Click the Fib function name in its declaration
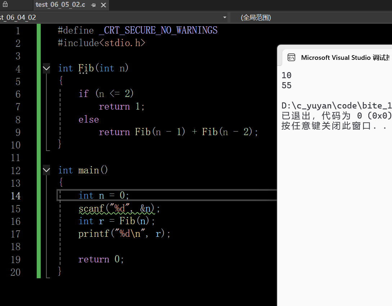The image size is (392, 306). point(86,68)
